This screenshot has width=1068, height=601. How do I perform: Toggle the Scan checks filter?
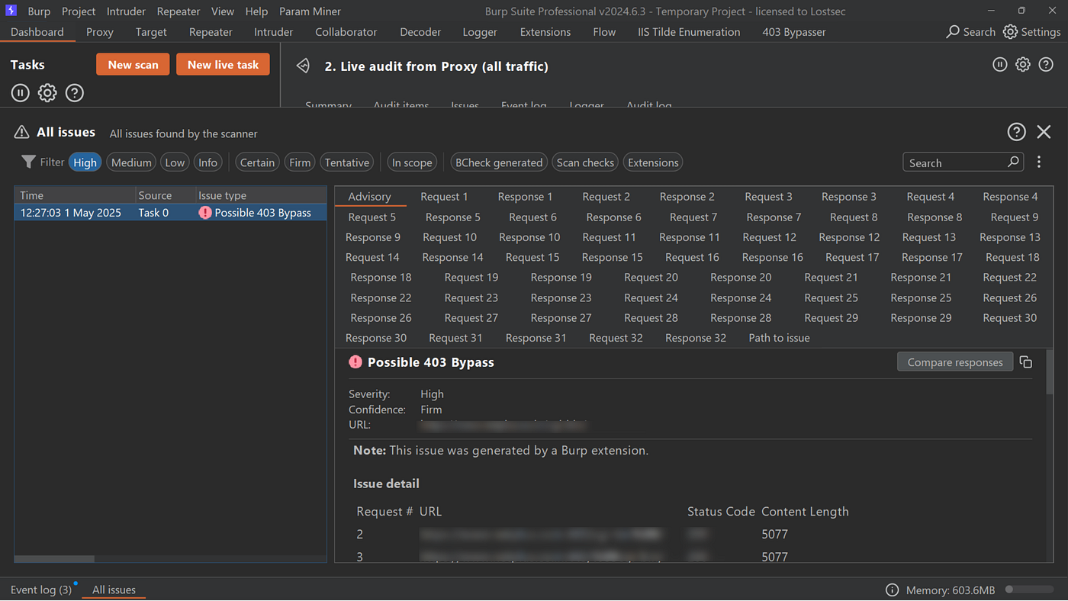[585, 162]
